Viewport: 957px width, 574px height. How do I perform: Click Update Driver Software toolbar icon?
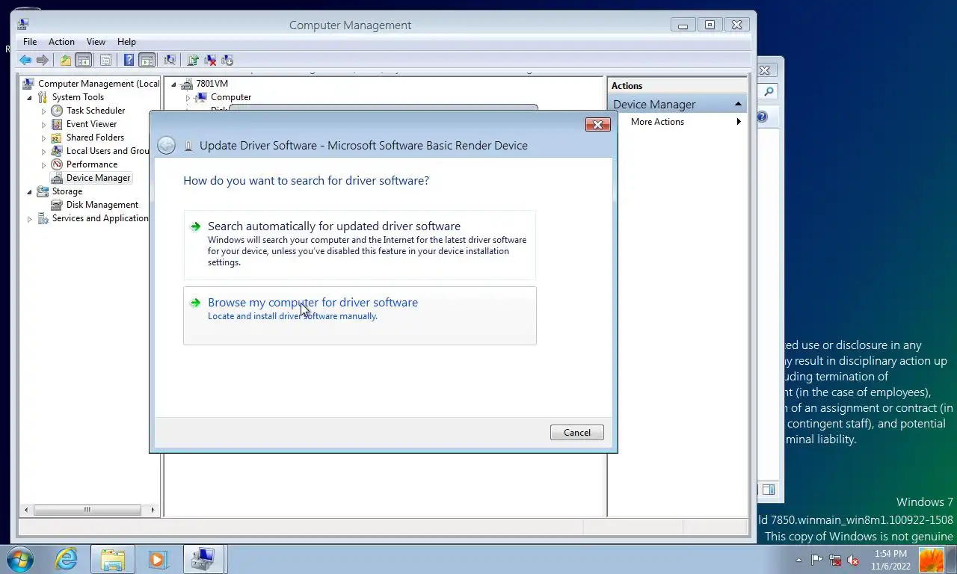[x=193, y=60]
